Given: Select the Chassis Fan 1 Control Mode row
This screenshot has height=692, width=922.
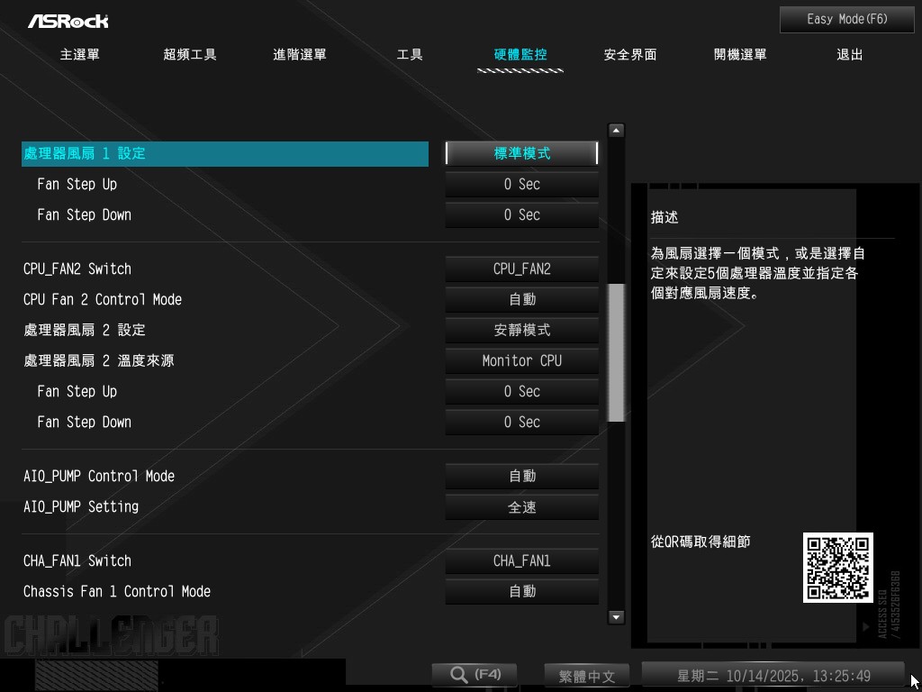Looking at the screenshot, I should click(x=117, y=592).
